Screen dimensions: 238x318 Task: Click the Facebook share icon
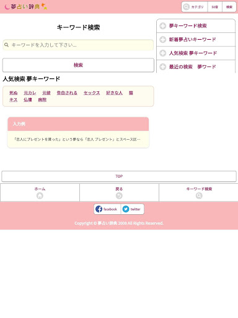coord(99,209)
